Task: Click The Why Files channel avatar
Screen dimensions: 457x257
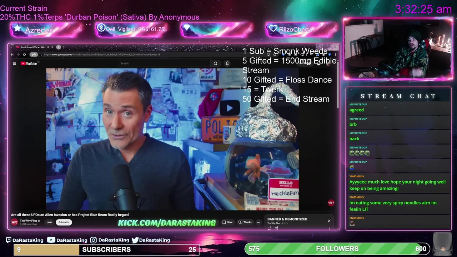Action: (x=14, y=222)
